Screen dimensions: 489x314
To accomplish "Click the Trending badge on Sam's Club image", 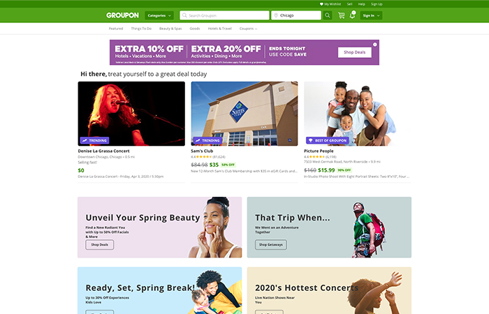I will tap(207, 140).
